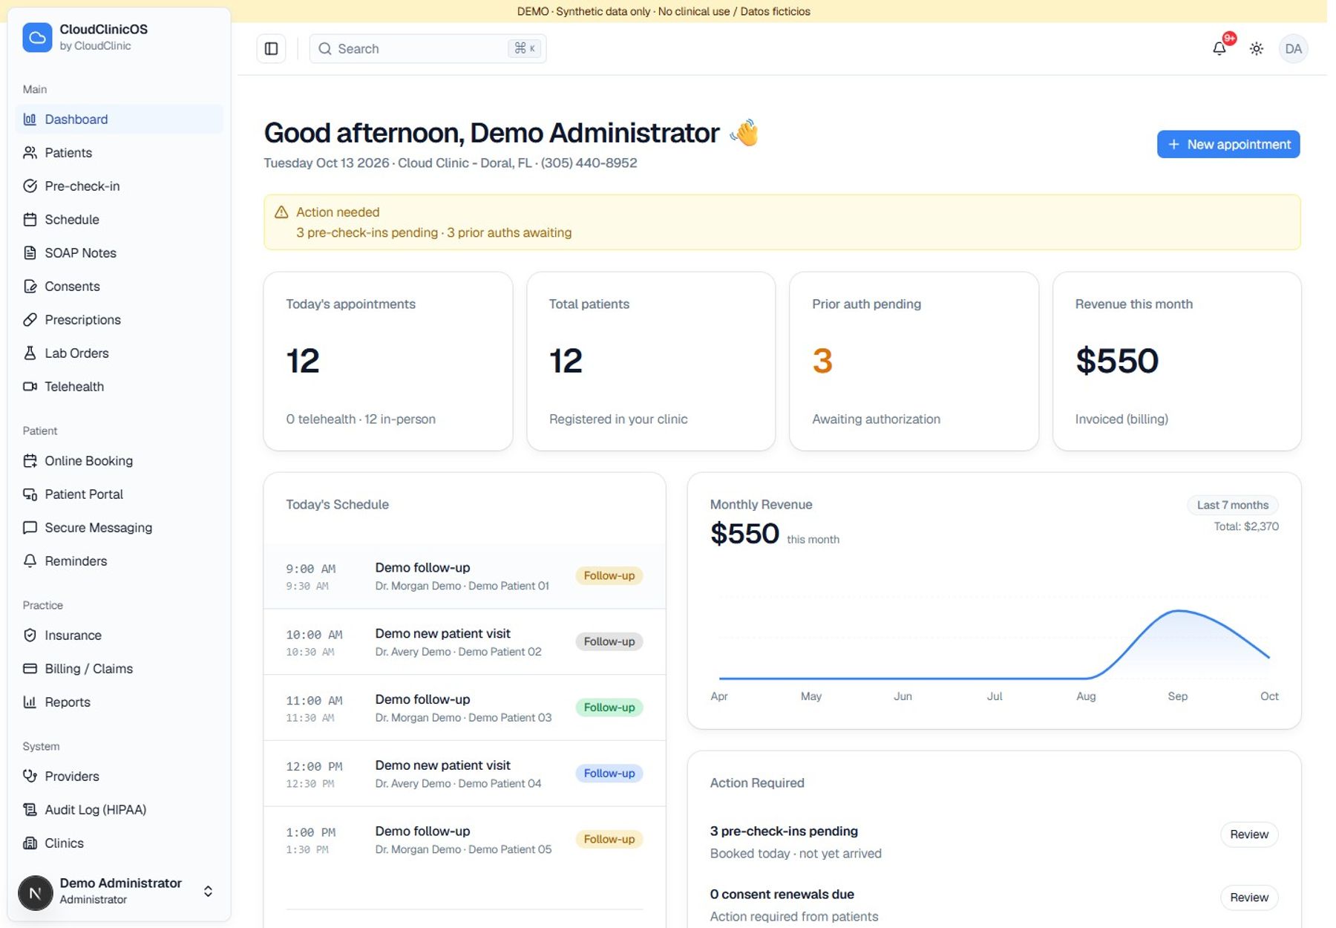Select Telehealth in the sidebar
This screenshot has height=928, width=1336.
119,386
